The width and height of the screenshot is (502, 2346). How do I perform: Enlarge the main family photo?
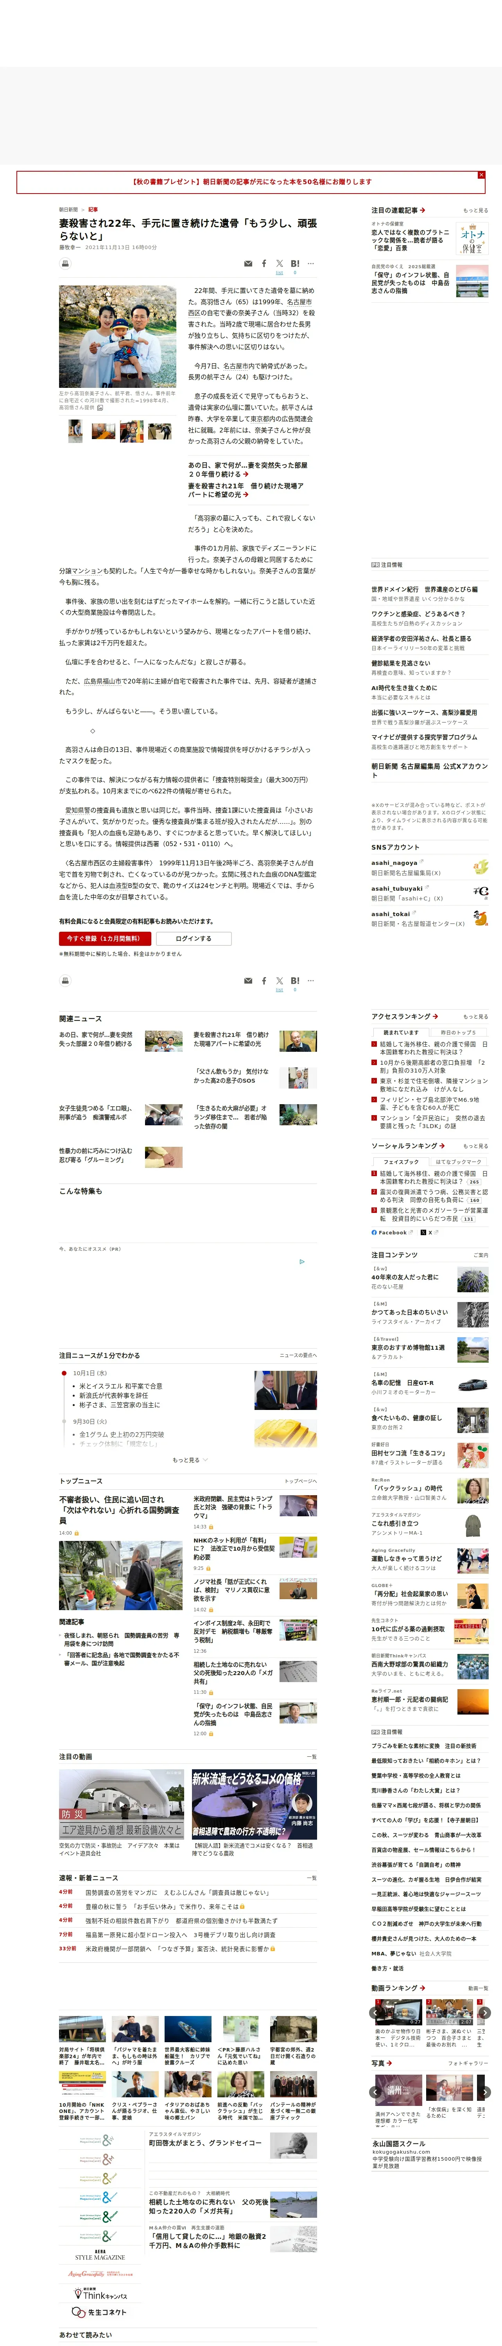(x=118, y=337)
